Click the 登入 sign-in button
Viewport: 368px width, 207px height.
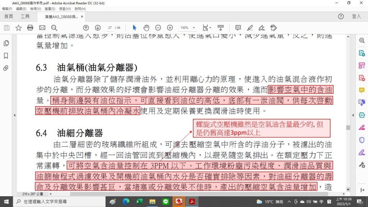[356, 17]
